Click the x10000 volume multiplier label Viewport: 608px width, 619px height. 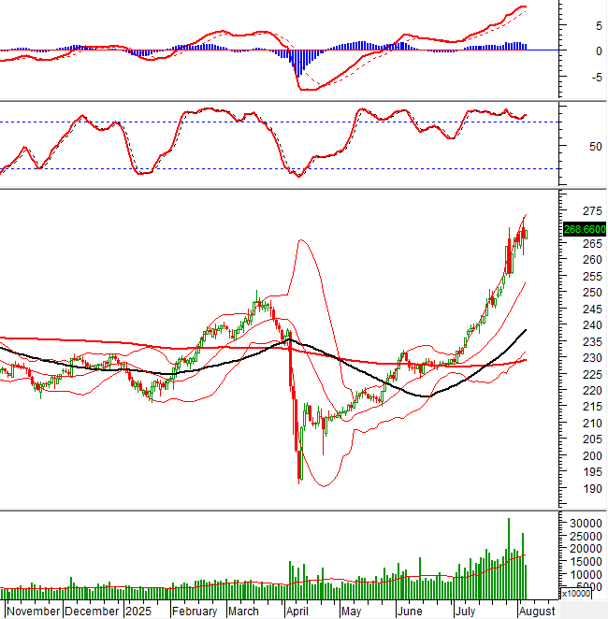pyautogui.click(x=576, y=594)
